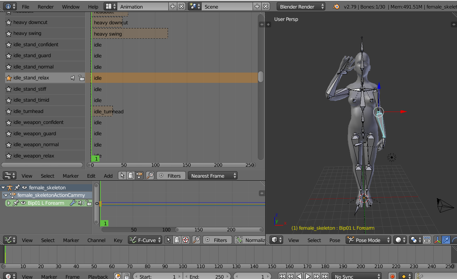Click the wrench icon on Bip01 L Forearm channel
This screenshot has width=457, height=279.
[x=73, y=203]
